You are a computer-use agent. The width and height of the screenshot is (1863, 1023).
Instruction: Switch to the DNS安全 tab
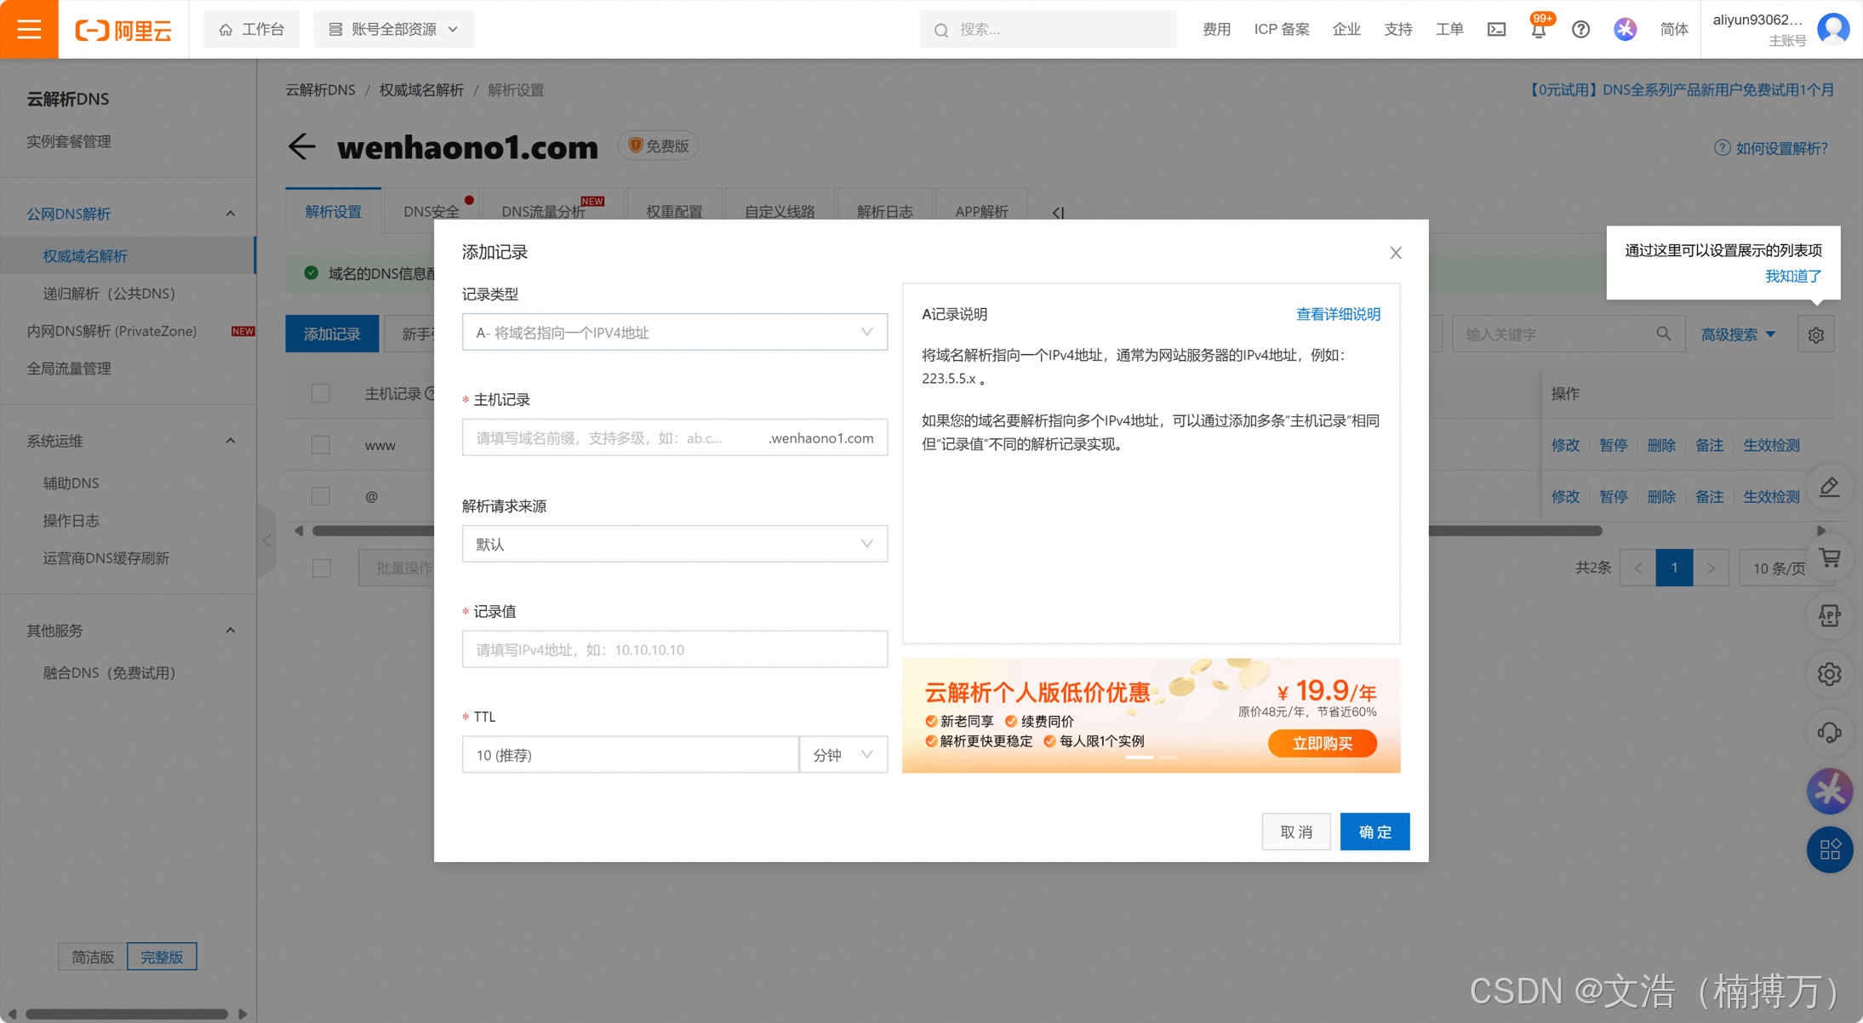click(431, 211)
